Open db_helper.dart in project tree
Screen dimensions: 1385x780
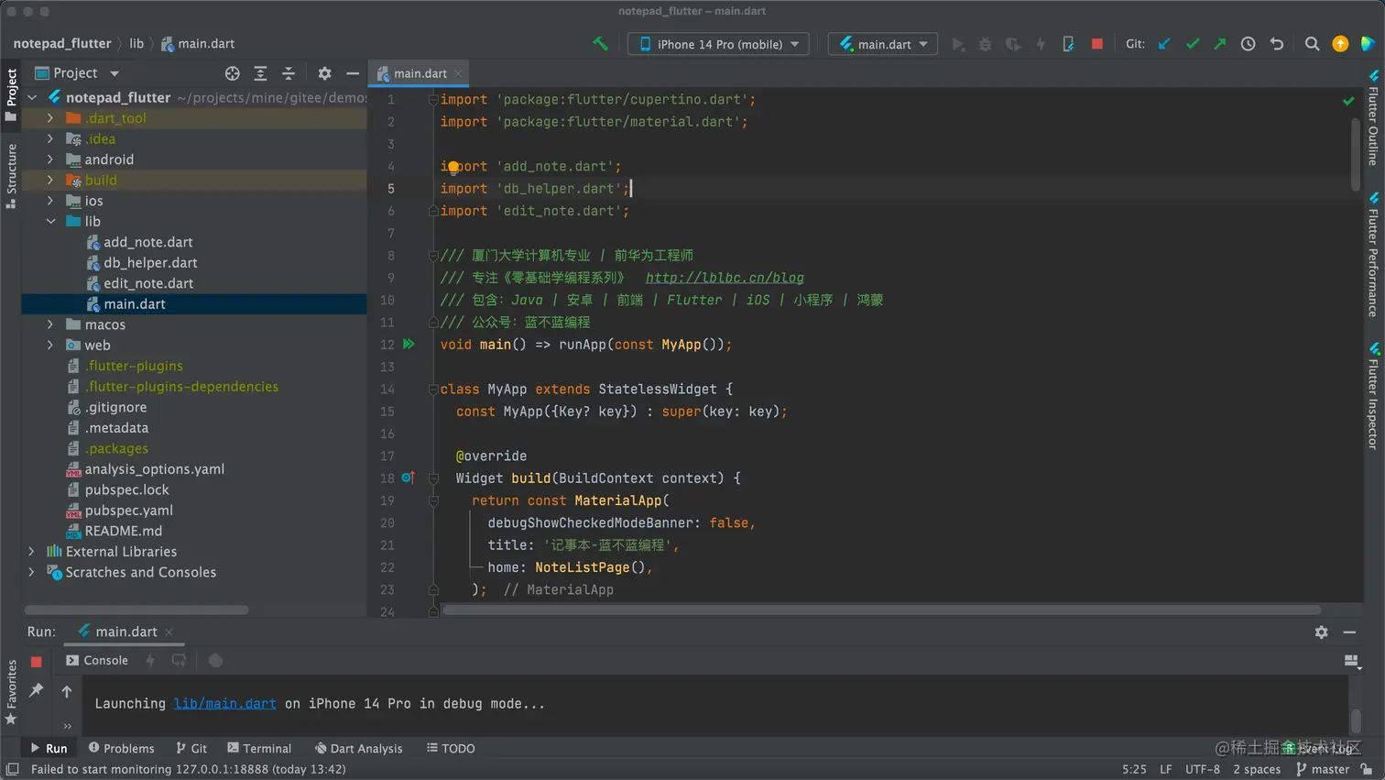[150, 263]
